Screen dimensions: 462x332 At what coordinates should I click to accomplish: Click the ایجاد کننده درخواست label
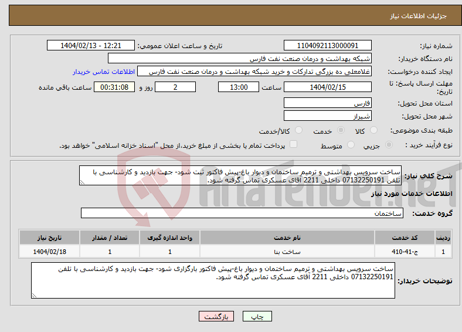tap(420, 72)
